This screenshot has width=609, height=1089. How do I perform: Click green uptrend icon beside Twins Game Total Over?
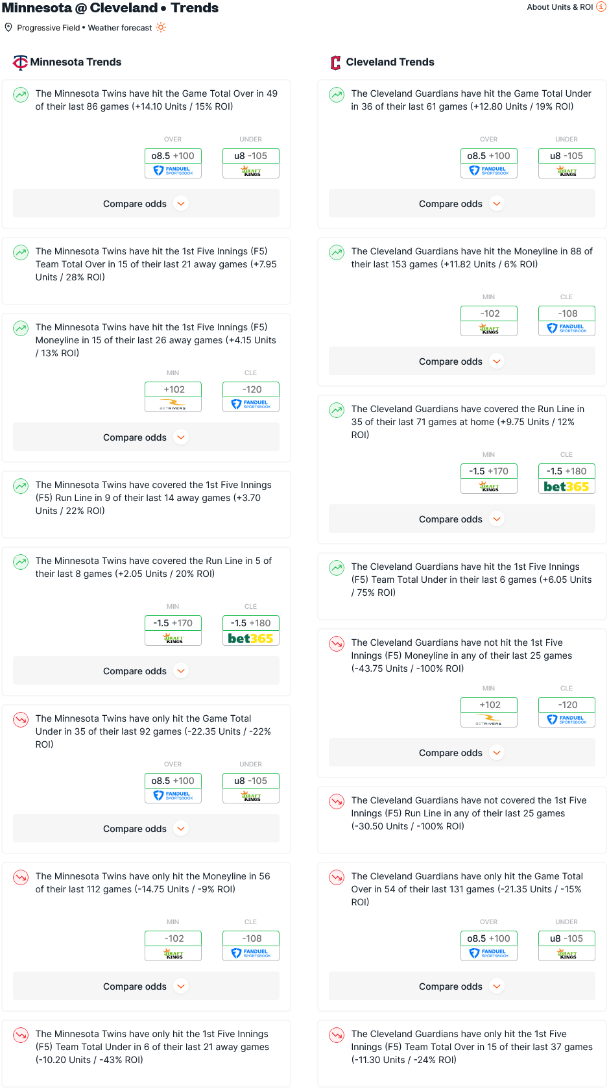point(21,95)
